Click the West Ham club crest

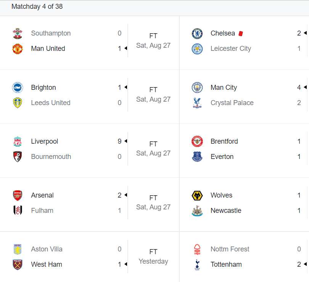pyautogui.click(x=18, y=264)
